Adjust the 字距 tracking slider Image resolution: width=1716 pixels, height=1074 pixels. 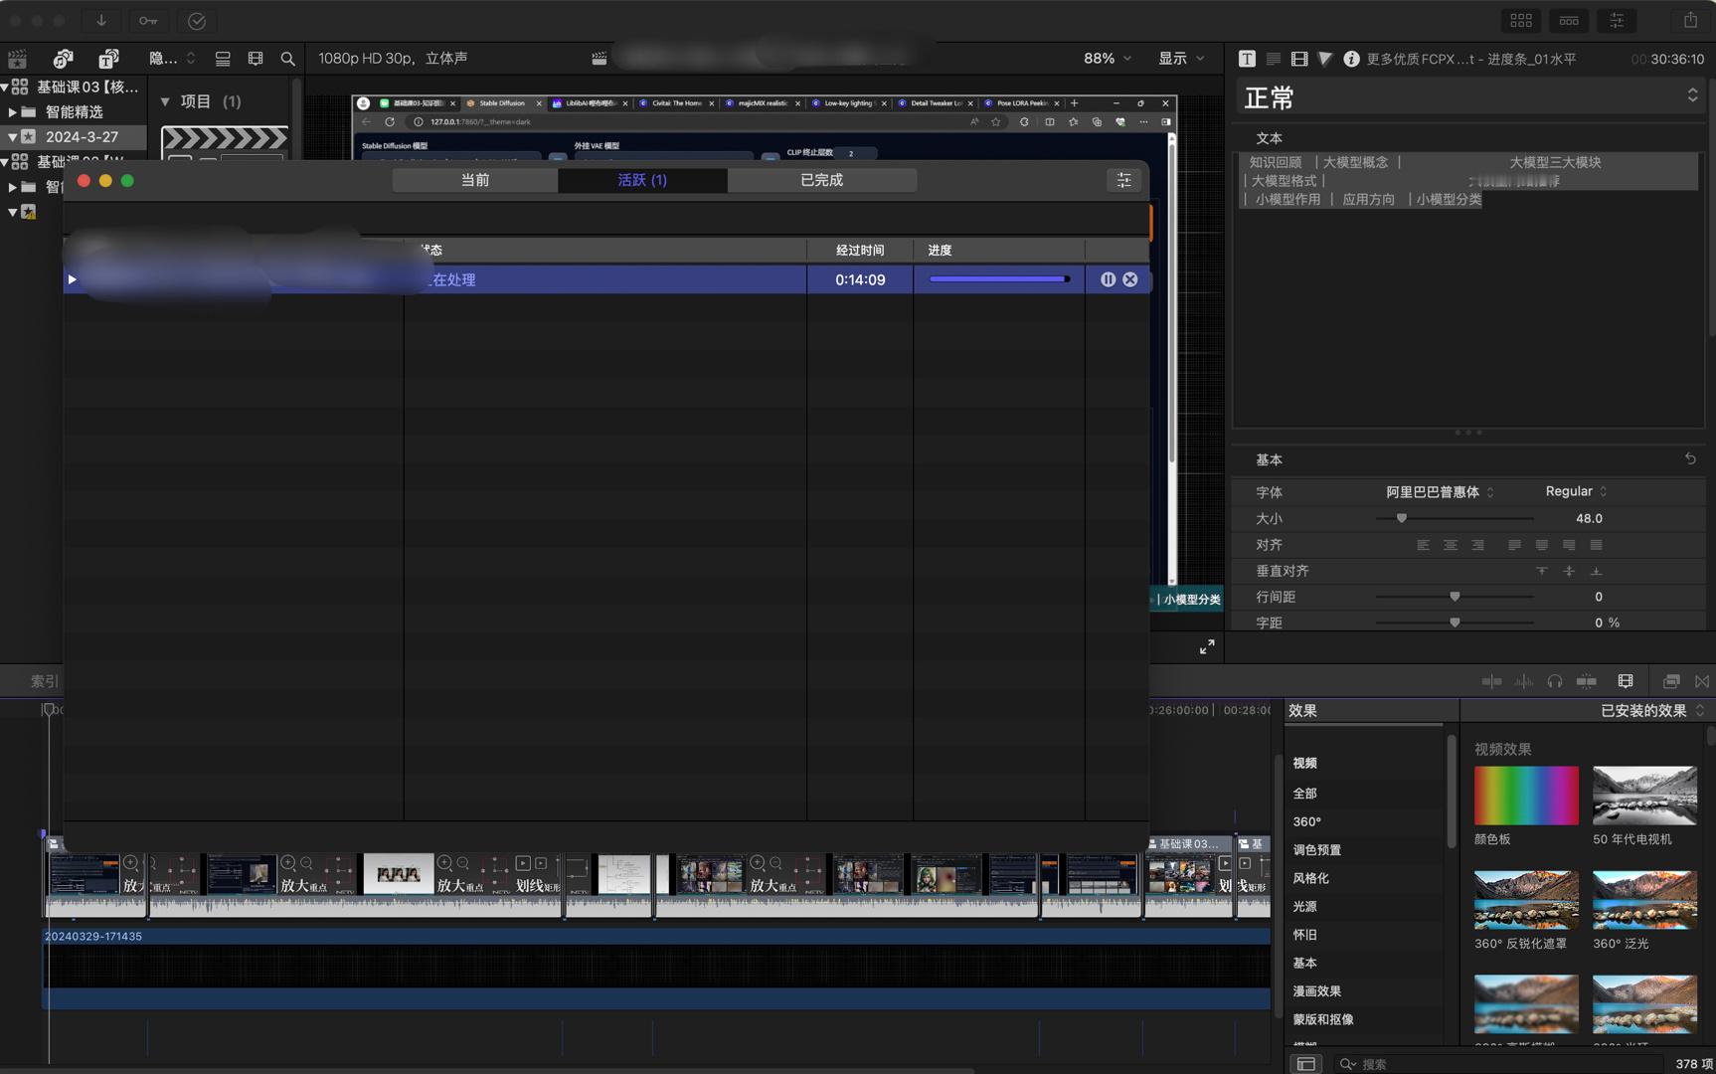coord(1455,623)
